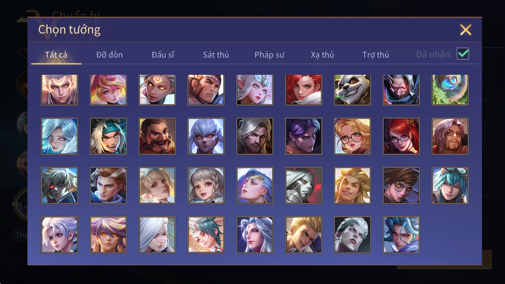Close the Chọn tướng dialog
Image resolution: width=505 pixels, height=284 pixels.
click(466, 30)
